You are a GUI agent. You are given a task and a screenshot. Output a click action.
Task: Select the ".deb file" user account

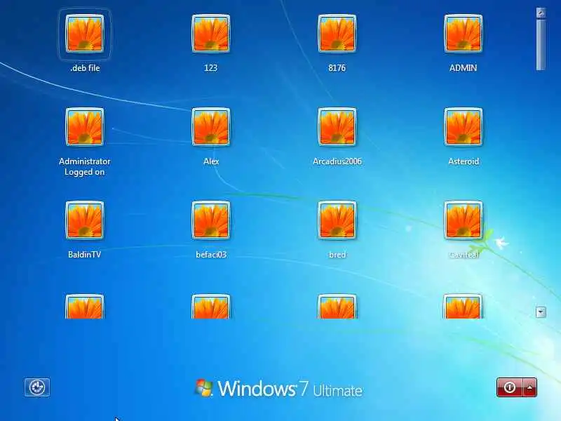[x=85, y=34]
